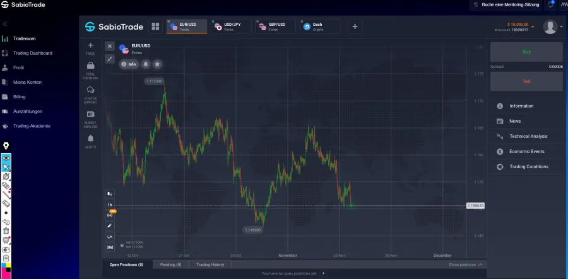Viewport: 568px width, 279px height.
Task: Click Buche eine Mentoring-Sitzung button
Action: pos(506,4)
